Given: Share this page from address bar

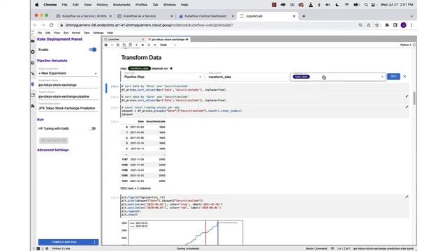Looking at the screenshot, I should (369, 25).
